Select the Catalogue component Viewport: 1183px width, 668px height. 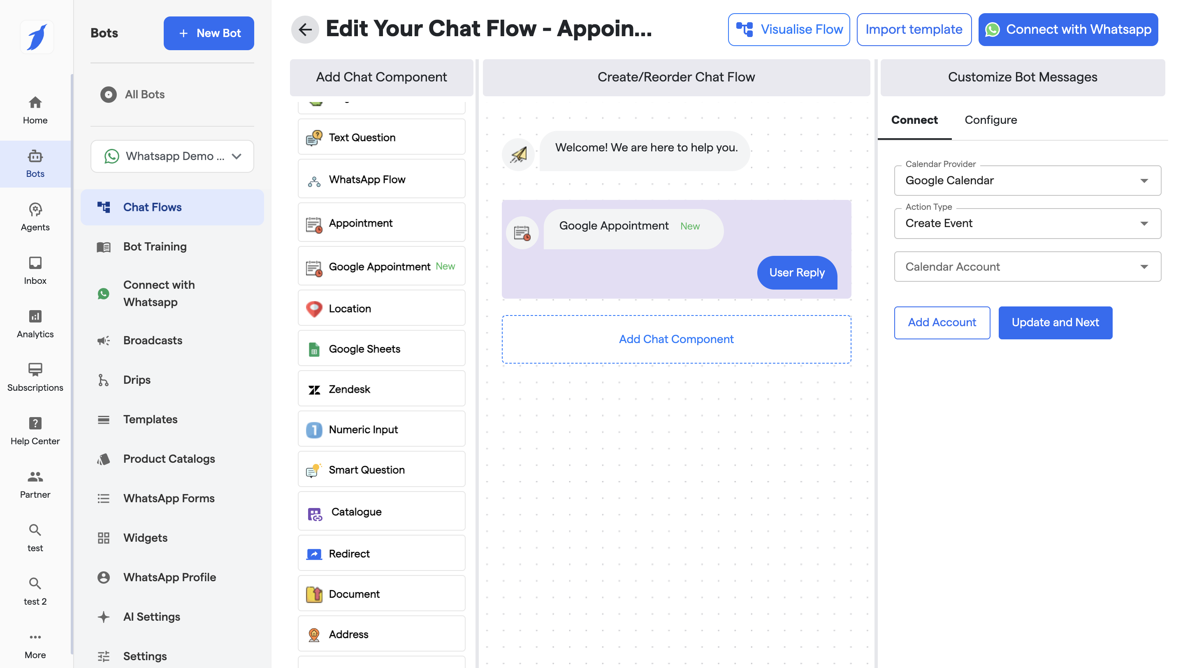coord(381,511)
